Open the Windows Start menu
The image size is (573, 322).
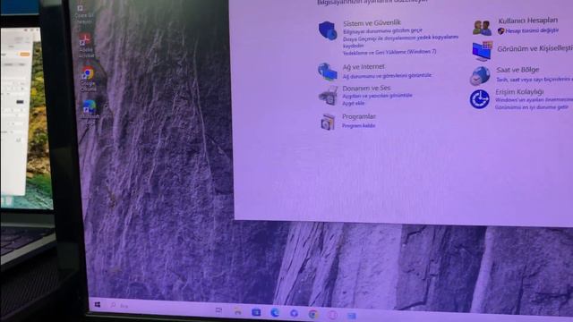98,304
